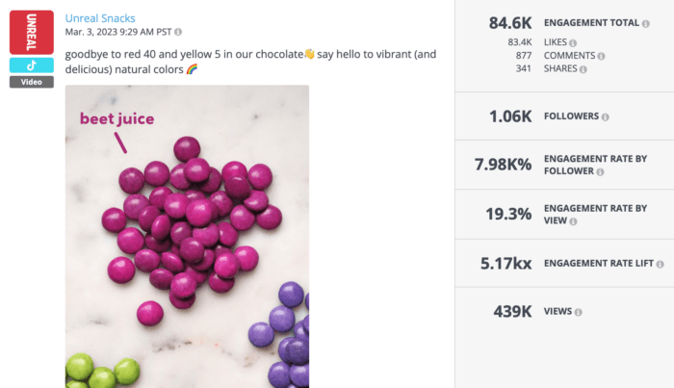Click the 7.98K% engagement rate value
Viewport: 674px width, 388px height.
click(503, 165)
